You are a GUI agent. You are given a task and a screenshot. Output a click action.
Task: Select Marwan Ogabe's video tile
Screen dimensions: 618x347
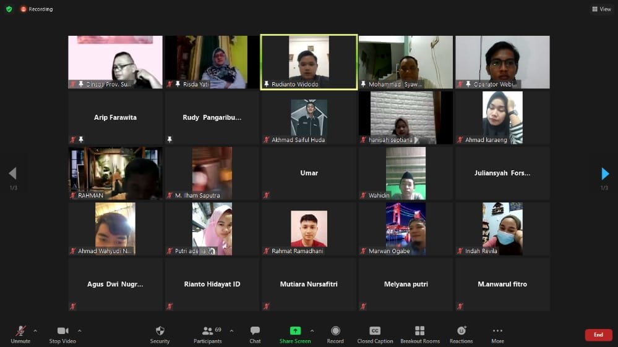point(406,228)
